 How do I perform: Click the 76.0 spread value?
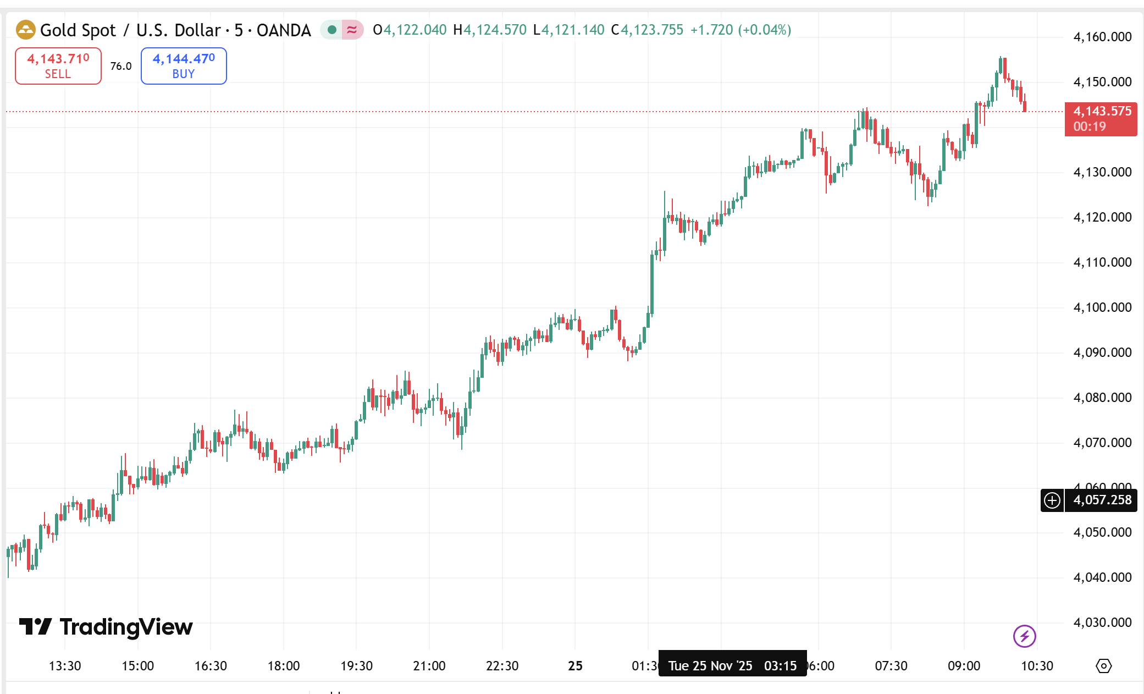pos(121,66)
